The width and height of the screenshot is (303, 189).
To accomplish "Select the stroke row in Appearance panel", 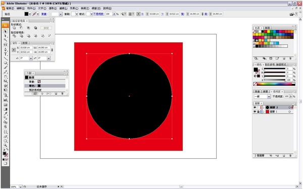I will click(45, 82).
